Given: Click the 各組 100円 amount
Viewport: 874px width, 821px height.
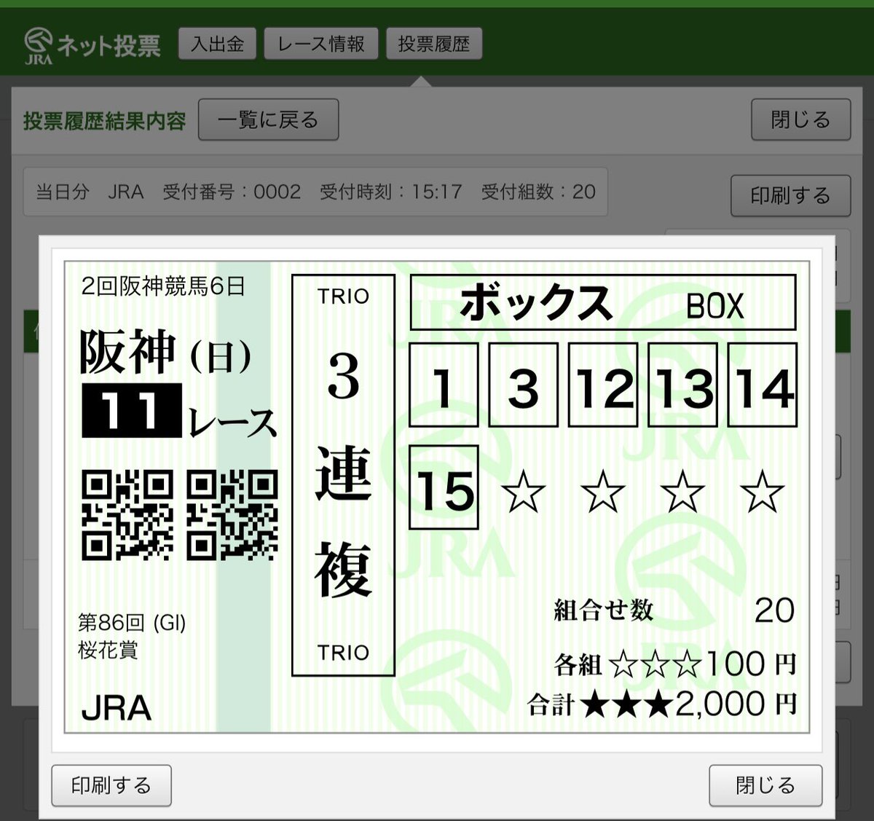Looking at the screenshot, I should point(675,664).
